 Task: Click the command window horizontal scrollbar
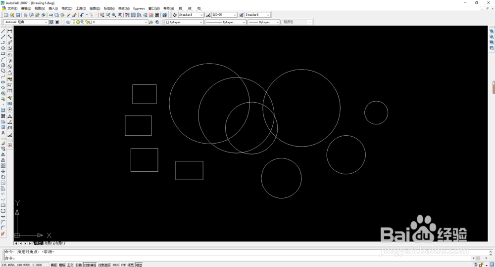click(x=480, y=258)
